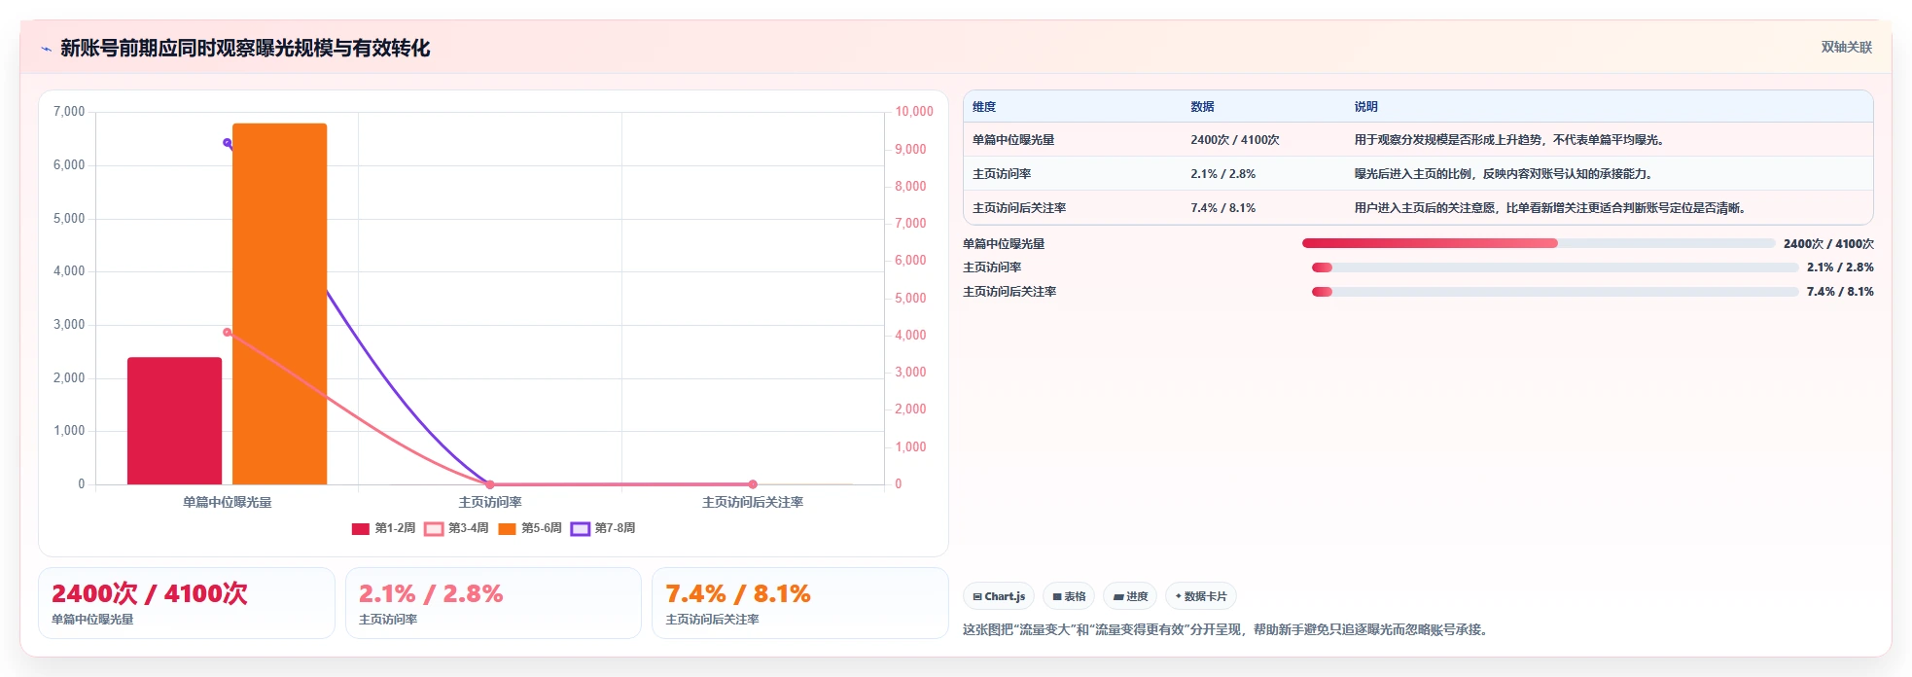Image resolution: width=1912 pixels, height=677 pixels.
Task: Click the 说明 table column header
Action: 1366,107
